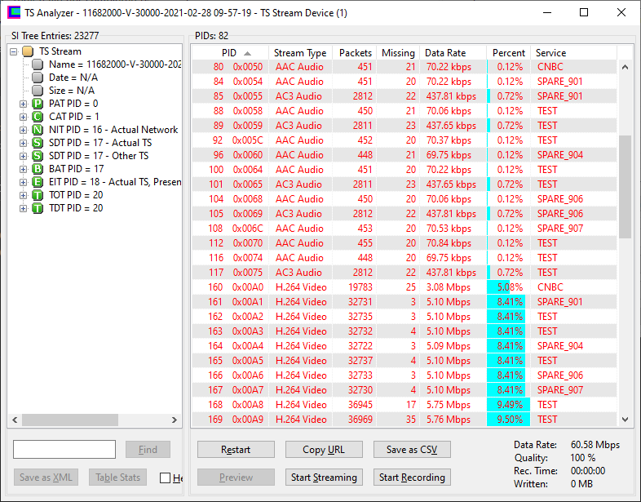Viewport: 641px width, 502px height.
Task: Sort the table by the PID column header
Action: pos(229,53)
